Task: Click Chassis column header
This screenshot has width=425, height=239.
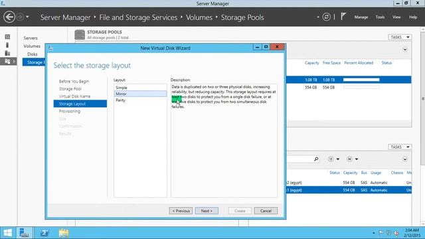Action: [x=397, y=173]
